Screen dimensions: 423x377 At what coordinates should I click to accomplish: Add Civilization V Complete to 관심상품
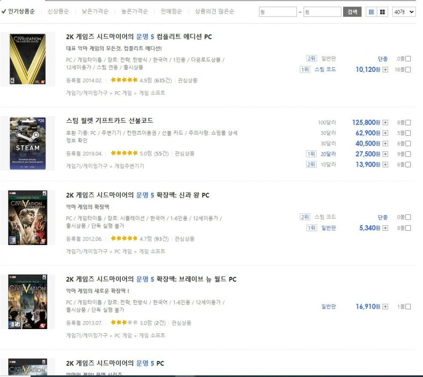coord(188,80)
